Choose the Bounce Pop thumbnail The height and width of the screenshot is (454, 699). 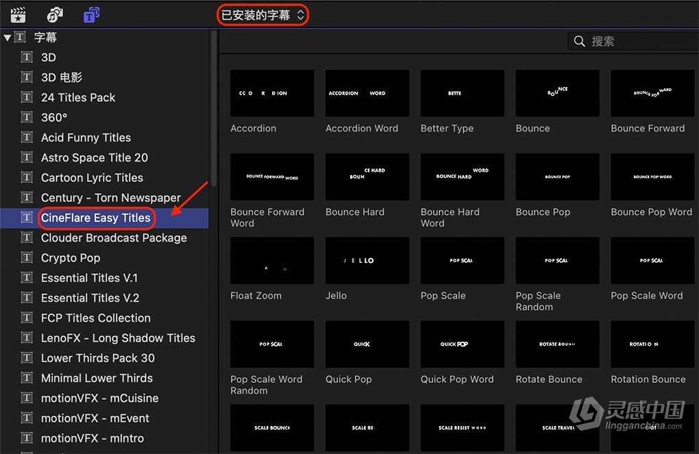557,177
